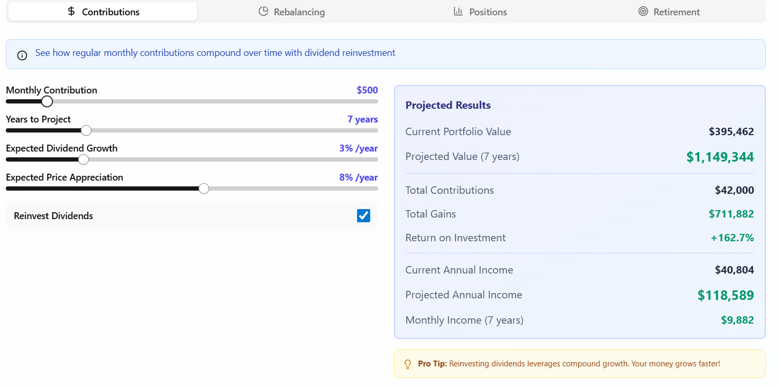This screenshot has height=387, width=779.
Task: Click the lightbulb Pro Tip icon
Action: pyautogui.click(x=408, y=364)
